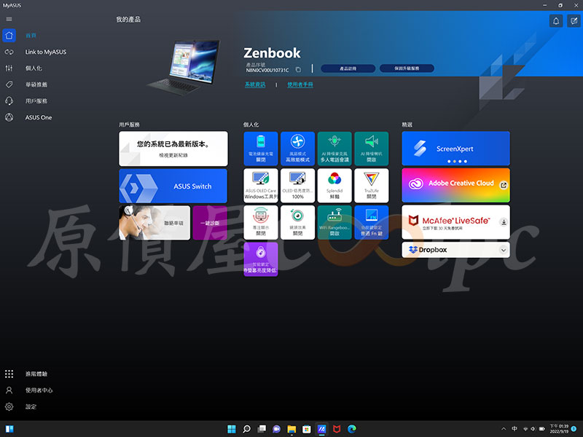Open Microsoft Store on taskbar
This screenshot has width=583, height=437.
(307, 429)
